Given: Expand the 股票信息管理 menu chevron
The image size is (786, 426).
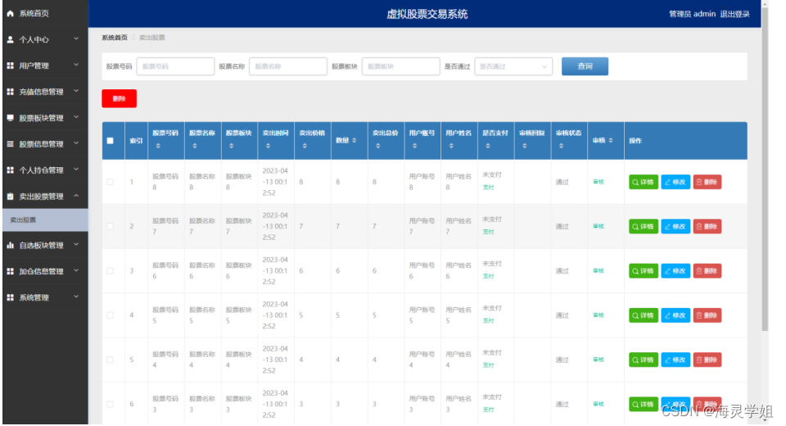Looking at the screenshot, I should tap(76, 143).
